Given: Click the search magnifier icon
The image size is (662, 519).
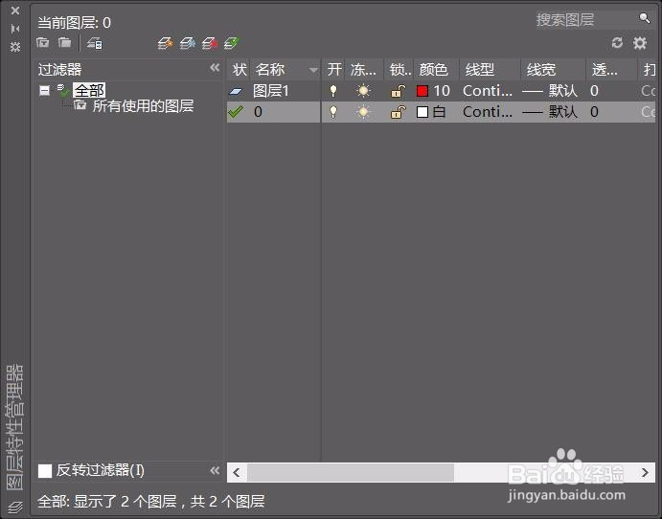Looking at the screenshot, I should click(x=644, y=18).
